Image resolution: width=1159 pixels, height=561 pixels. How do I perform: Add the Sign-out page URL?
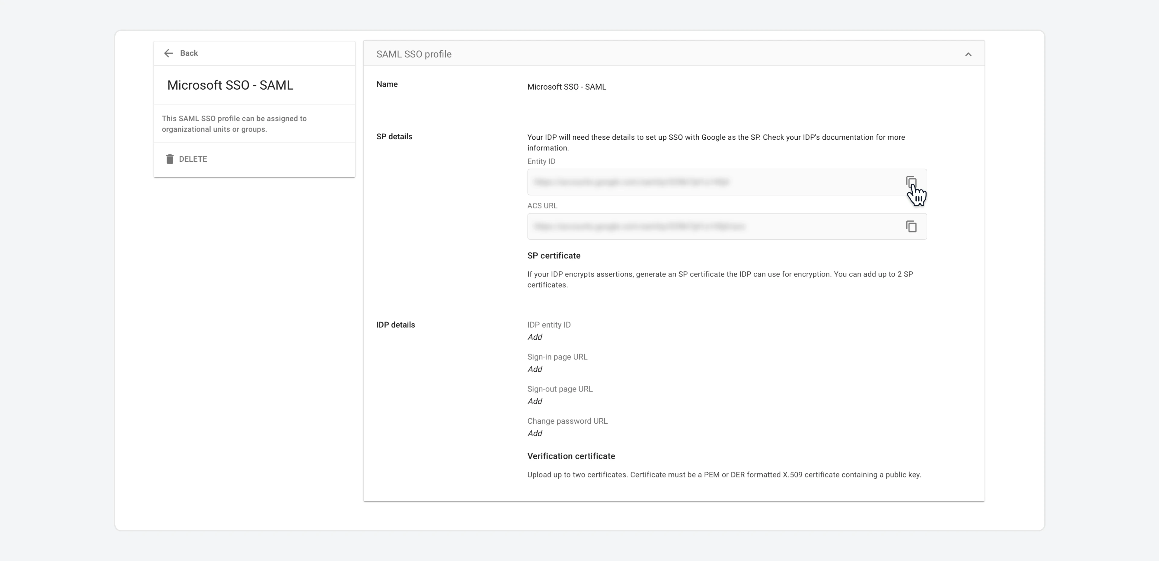535,401
